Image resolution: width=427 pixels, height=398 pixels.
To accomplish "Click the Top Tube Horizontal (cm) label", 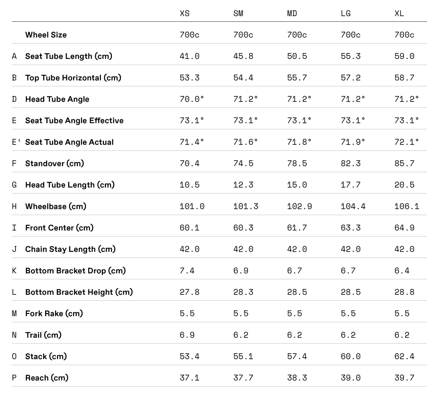I will 73,78.
